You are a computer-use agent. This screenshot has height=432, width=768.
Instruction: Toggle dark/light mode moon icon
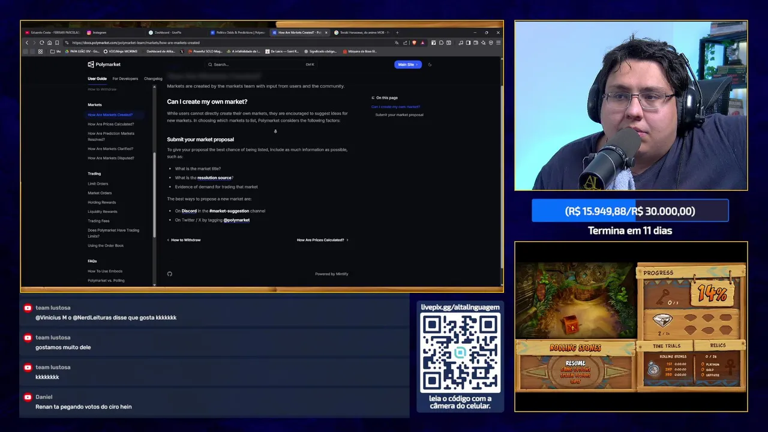coord(430,64)
